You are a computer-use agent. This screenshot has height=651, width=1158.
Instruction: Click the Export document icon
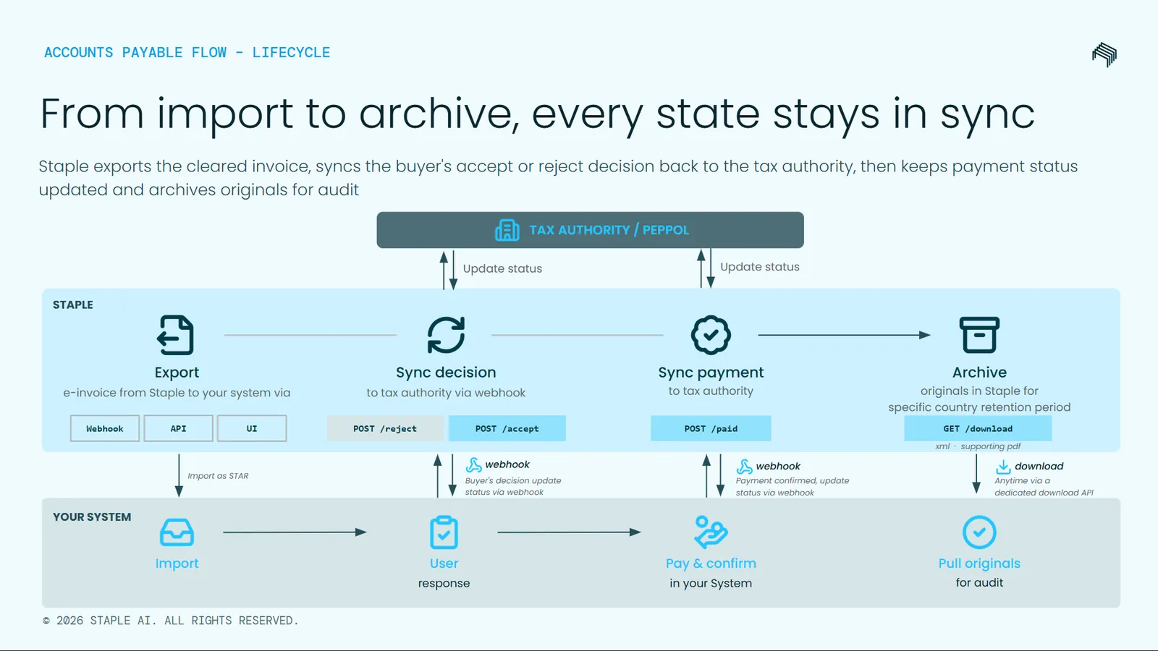[176, 335]
